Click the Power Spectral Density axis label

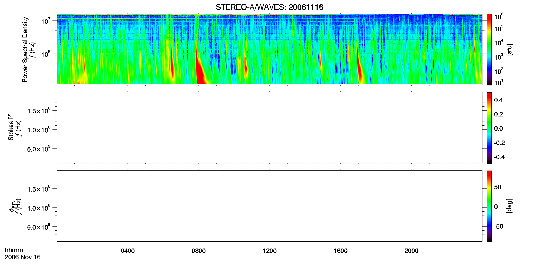coord(25,50)
